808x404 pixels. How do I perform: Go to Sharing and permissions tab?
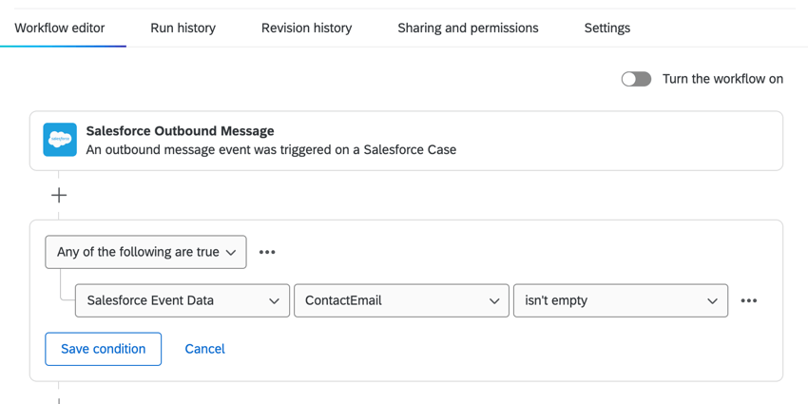[468, 28]
